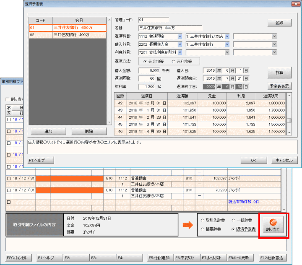Screen dimensions: 302x265
Task: Click 返済終了日 year 2020 field
Action: tap(209, 87)
